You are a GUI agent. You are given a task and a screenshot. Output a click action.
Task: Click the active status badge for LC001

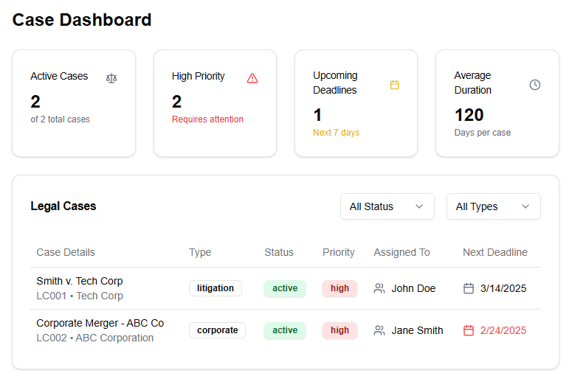285,288
